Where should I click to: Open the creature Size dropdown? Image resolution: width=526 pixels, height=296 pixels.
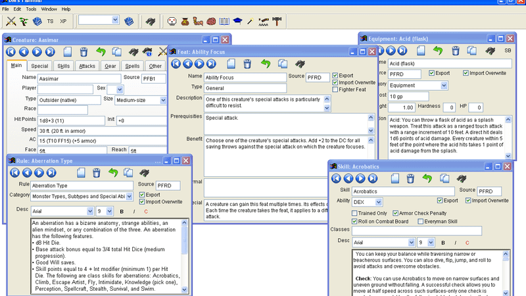click(162, 100)
